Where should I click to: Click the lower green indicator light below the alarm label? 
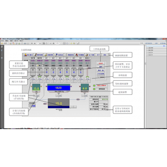94,89
